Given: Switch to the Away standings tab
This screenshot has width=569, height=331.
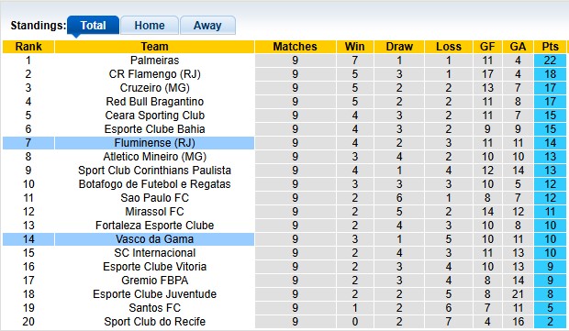Looking at the screenshot, I should click(207, 26).
